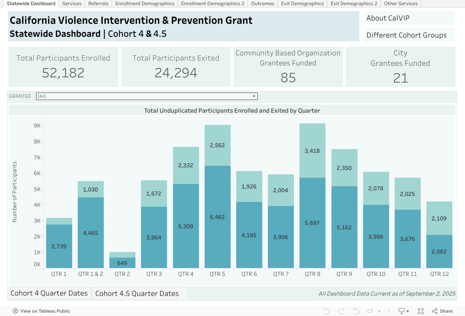Switch to the Services tab
This screenshot has width=465, height=316.
[72, 4]
